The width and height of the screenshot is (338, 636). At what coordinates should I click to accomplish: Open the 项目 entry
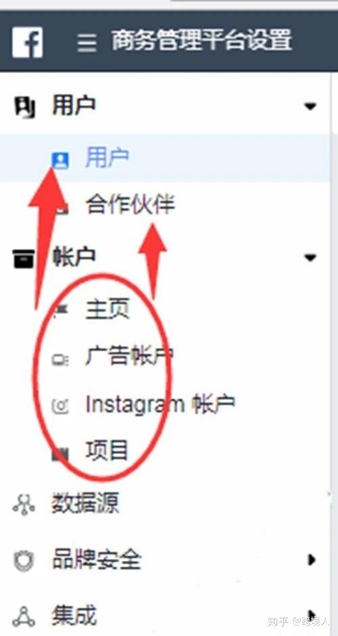pyautogui.click(x=107, y=451)
